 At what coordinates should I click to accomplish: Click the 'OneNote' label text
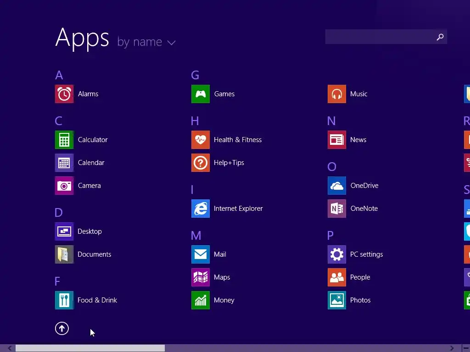pos(364,209)
